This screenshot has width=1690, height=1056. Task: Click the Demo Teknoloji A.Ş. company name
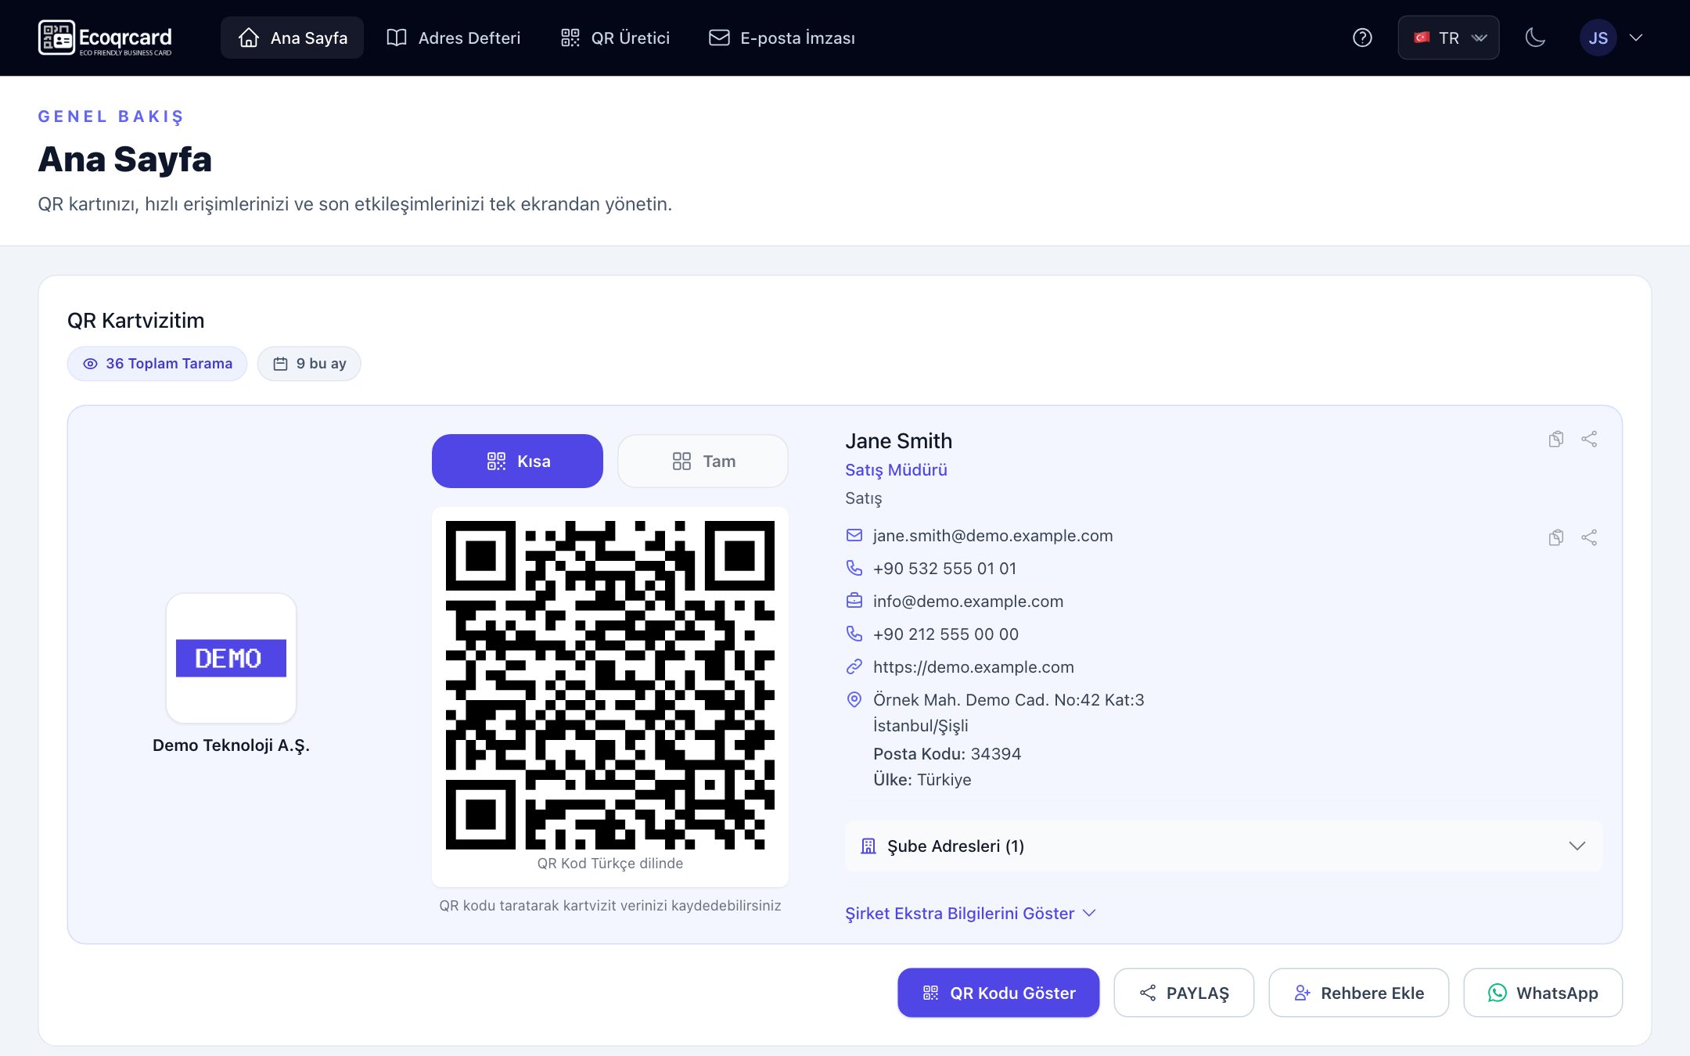tap(231, 745)
